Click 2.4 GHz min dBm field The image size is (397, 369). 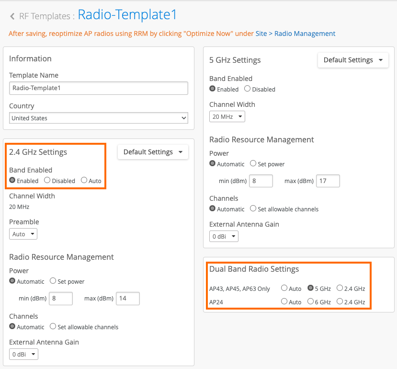click(x=60, y=299)
